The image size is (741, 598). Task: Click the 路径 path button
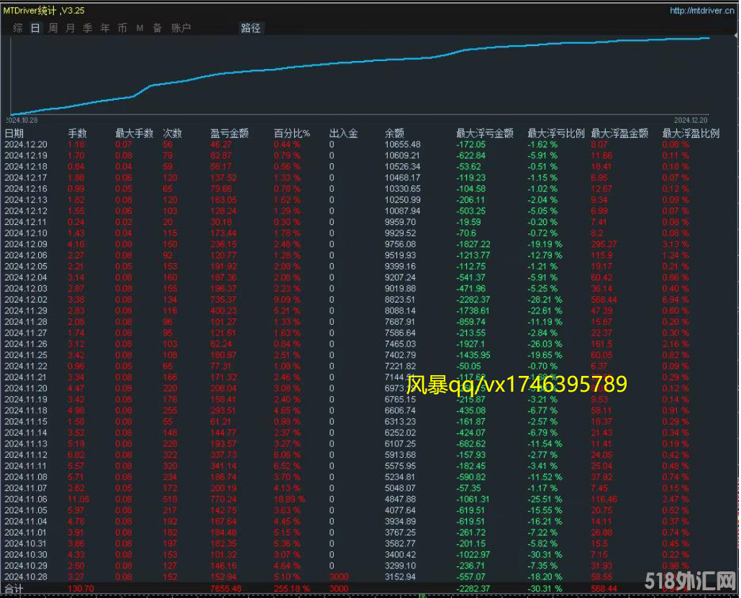[250, 28]
